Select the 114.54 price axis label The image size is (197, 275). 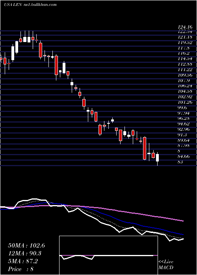click(x=185, y=59)
